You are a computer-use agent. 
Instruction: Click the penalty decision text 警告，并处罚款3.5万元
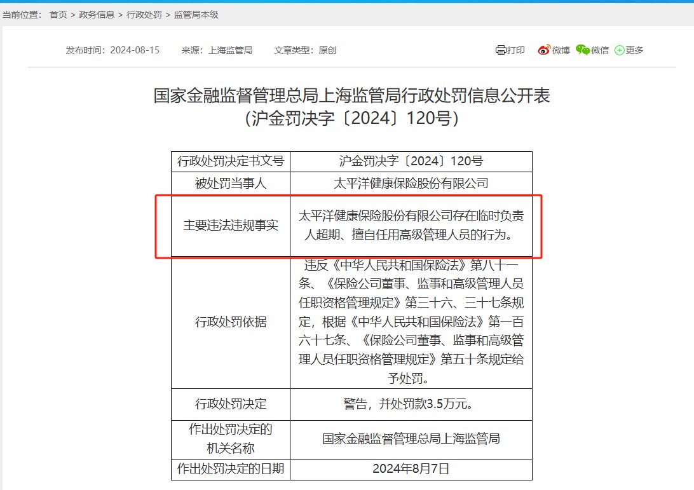pos(411,404)
